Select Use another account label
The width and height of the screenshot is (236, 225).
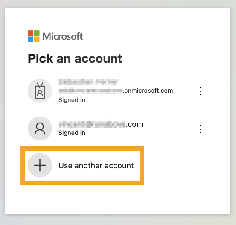coord(96,166)
